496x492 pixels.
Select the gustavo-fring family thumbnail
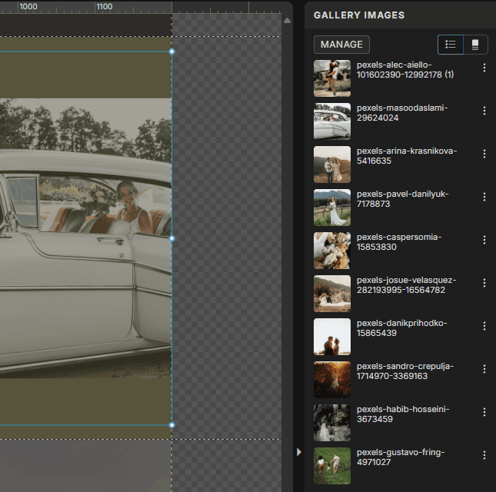click(x=332, y=465)
